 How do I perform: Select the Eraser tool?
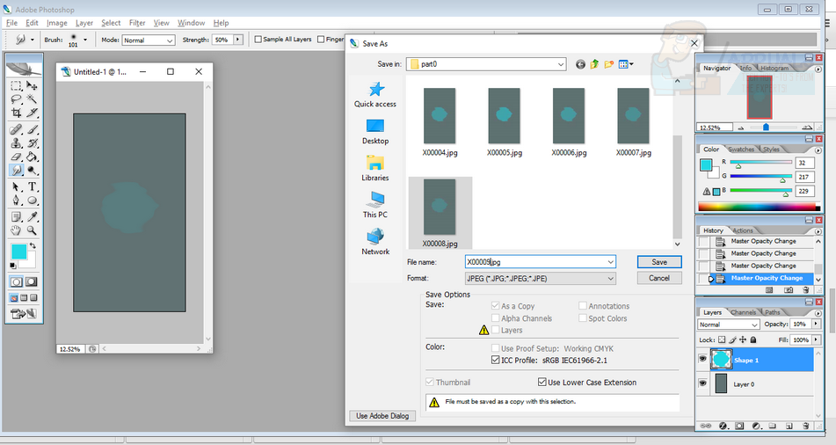tap(16, 157)
